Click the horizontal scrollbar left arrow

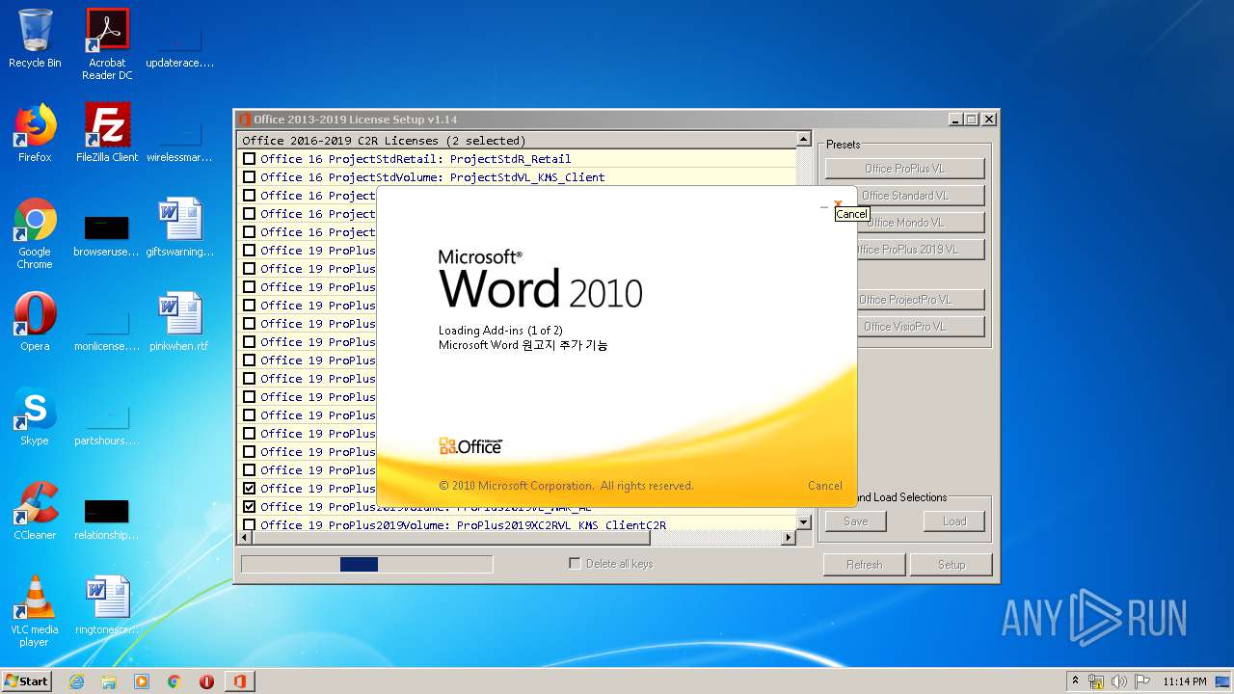[245, 538]
